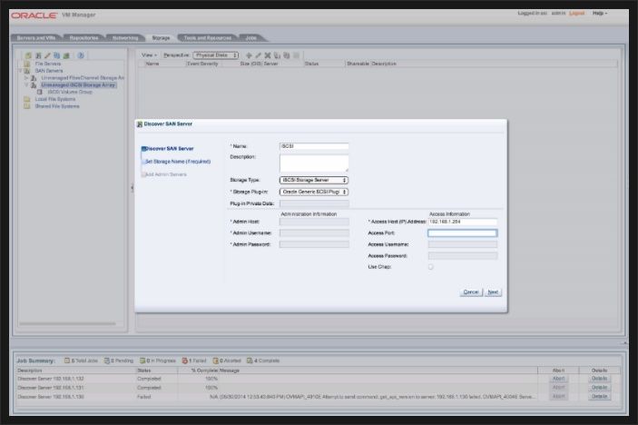The image size is (638, 425).
Task: Open Details for Discover Server 192.168.1.132
Action: pos(599,378)
